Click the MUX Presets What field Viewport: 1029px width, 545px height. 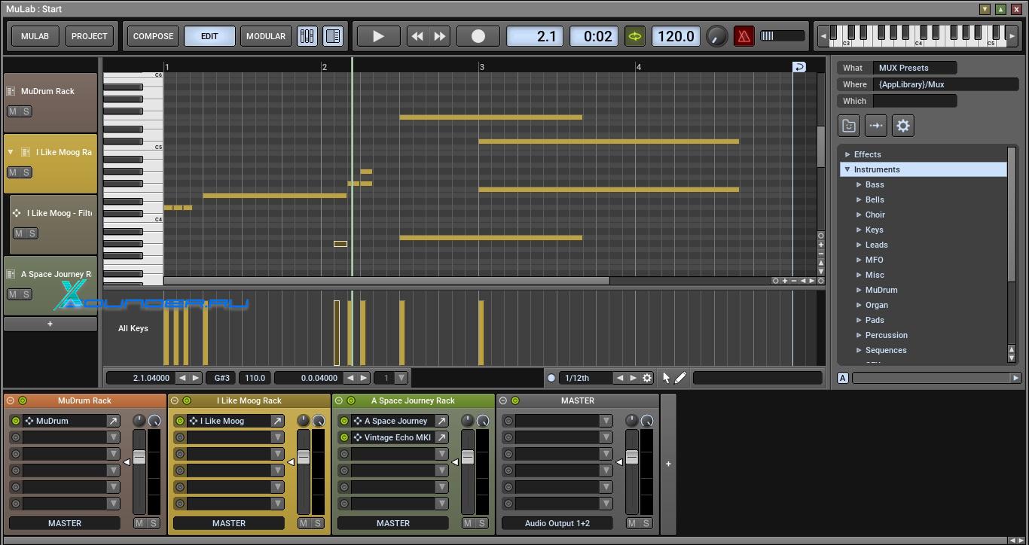914,68
